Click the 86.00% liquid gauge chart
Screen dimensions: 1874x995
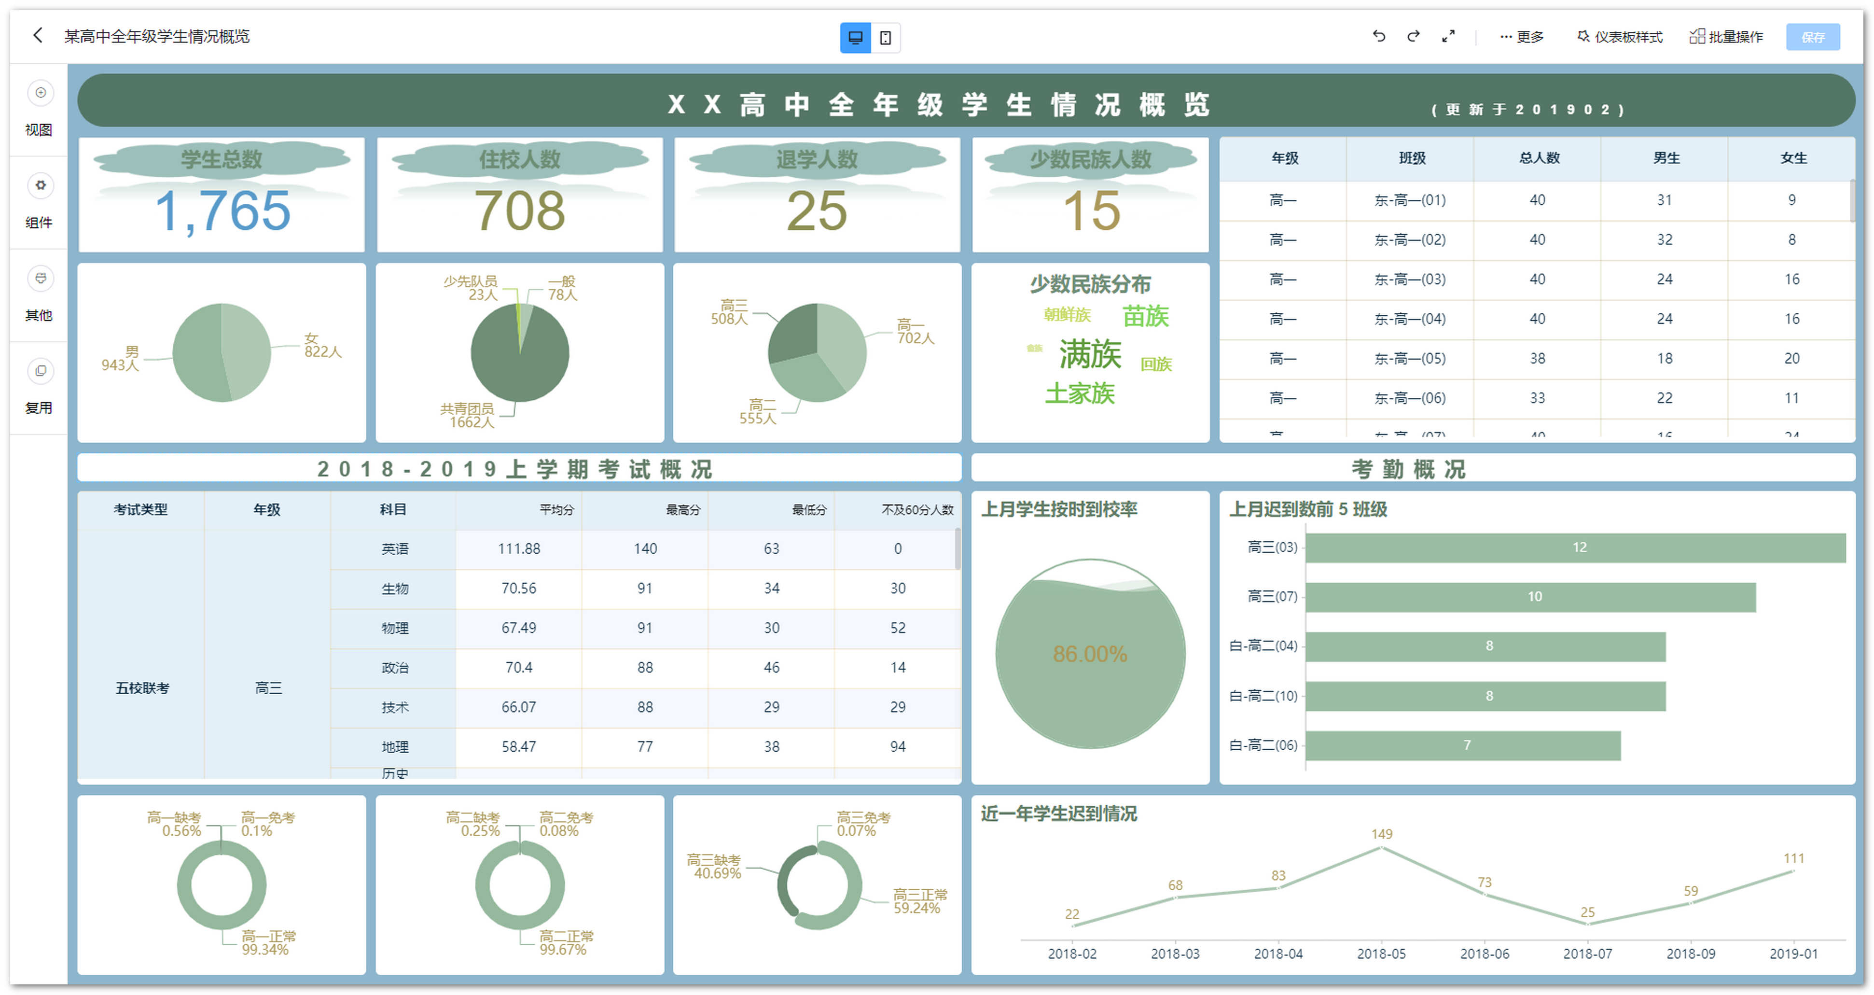(x=1090, y=654)
